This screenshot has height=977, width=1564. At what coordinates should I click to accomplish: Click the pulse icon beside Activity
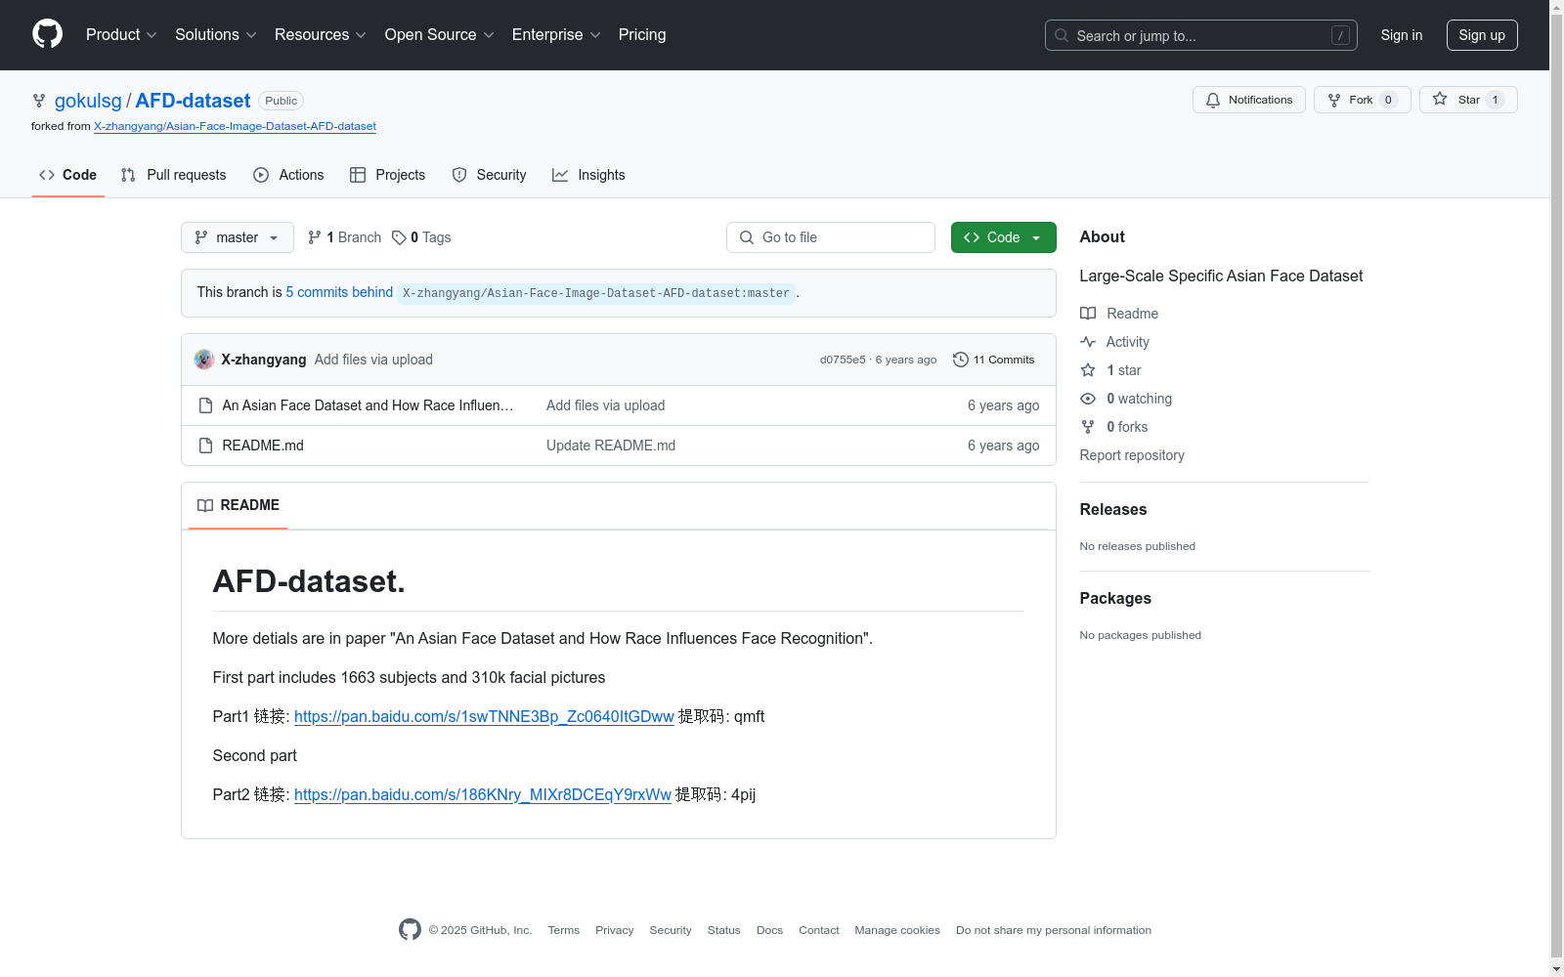coord(1088,342)
